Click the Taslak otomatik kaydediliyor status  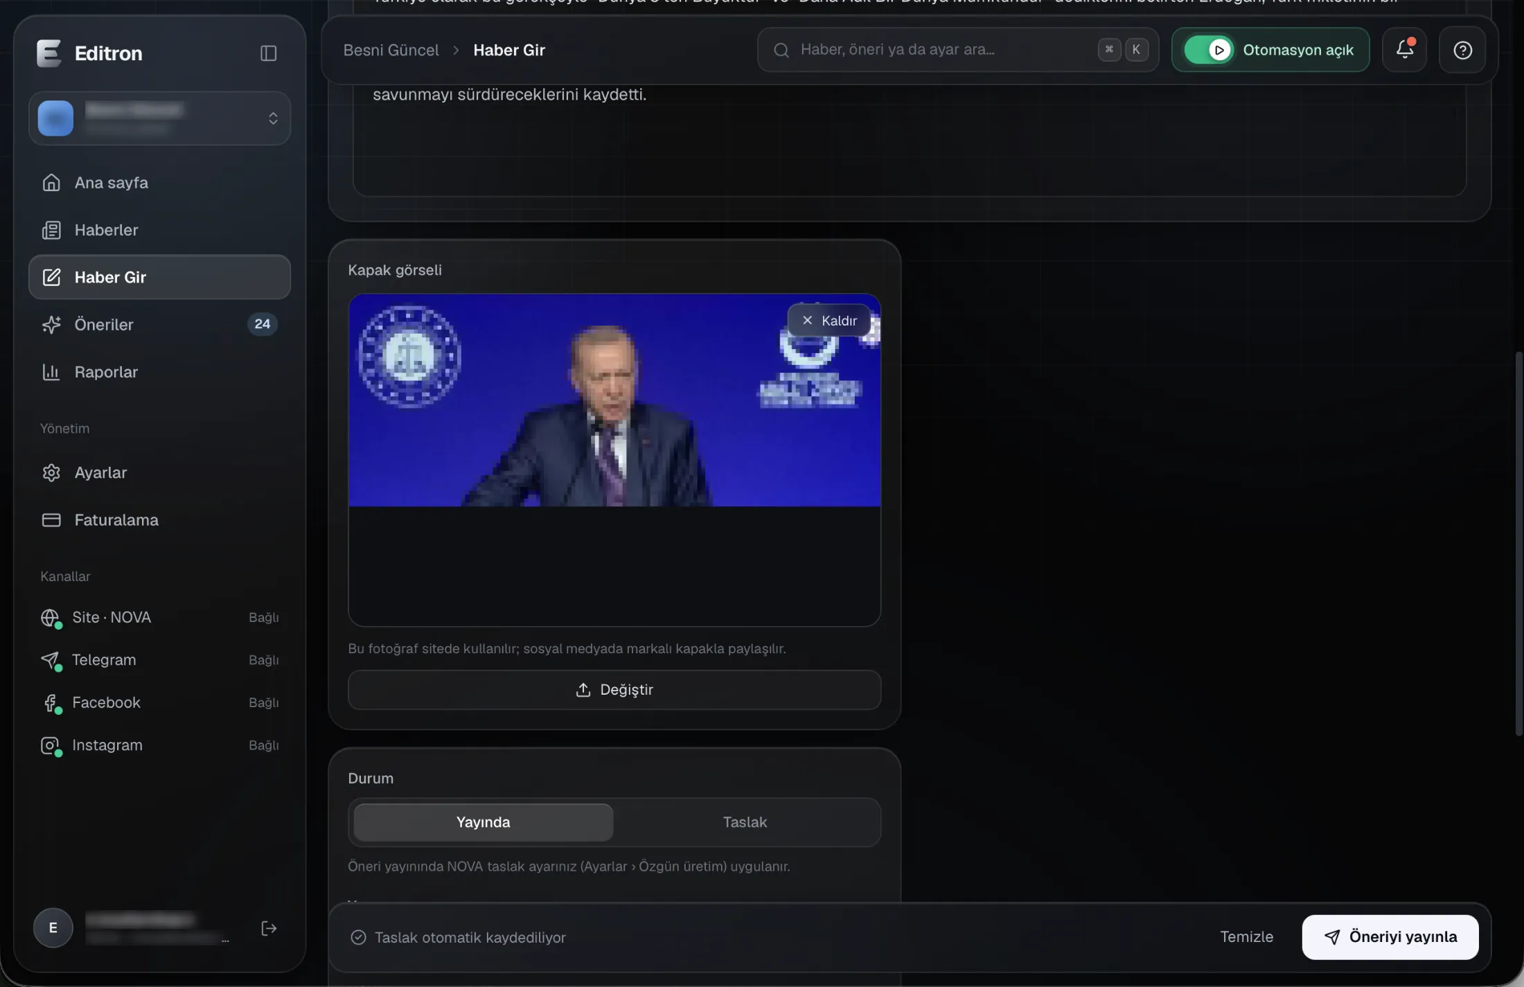[x=459, y=938]
